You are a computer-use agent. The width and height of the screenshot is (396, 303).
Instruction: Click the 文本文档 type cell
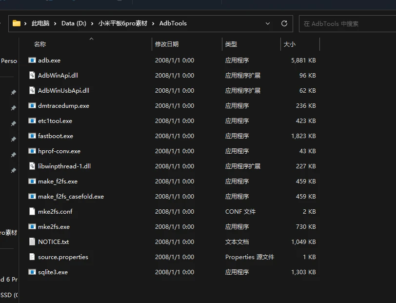pyautogui.click(x=237, y=242)
